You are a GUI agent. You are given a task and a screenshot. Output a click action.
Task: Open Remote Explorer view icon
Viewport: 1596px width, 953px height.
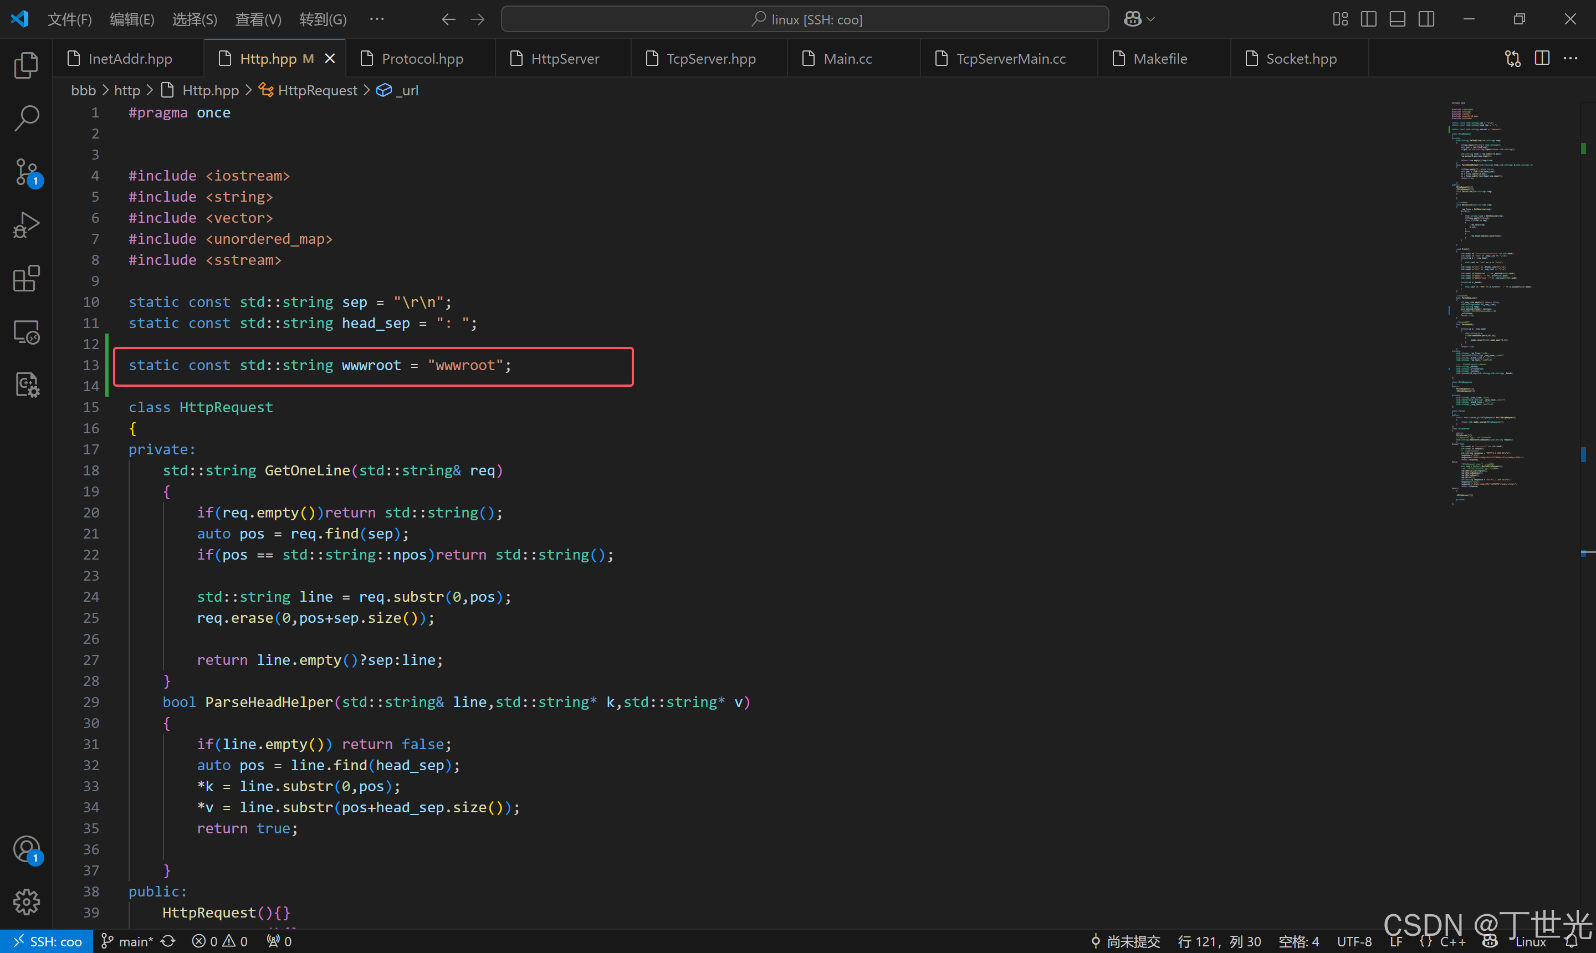(x=25, y=332)
